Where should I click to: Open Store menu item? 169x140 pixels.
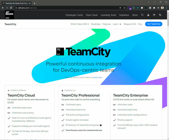[x=135, y=15]
